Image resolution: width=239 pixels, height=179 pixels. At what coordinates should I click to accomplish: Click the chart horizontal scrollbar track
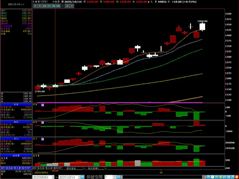click(162, 177)
